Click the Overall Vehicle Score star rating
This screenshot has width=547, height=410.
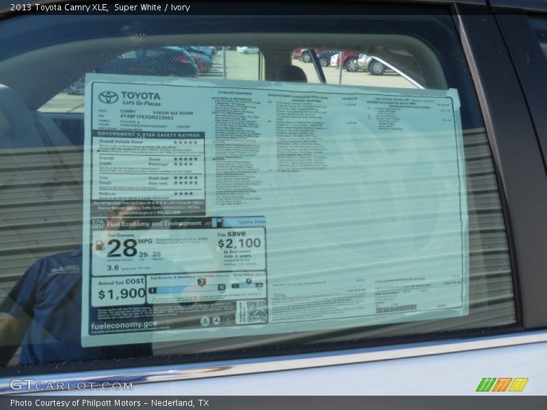click(x=185, y=143)
